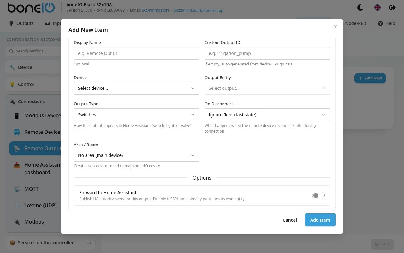Click the MQTT satellite dish icon
The image size is (404, 253).
pos(17,189)
